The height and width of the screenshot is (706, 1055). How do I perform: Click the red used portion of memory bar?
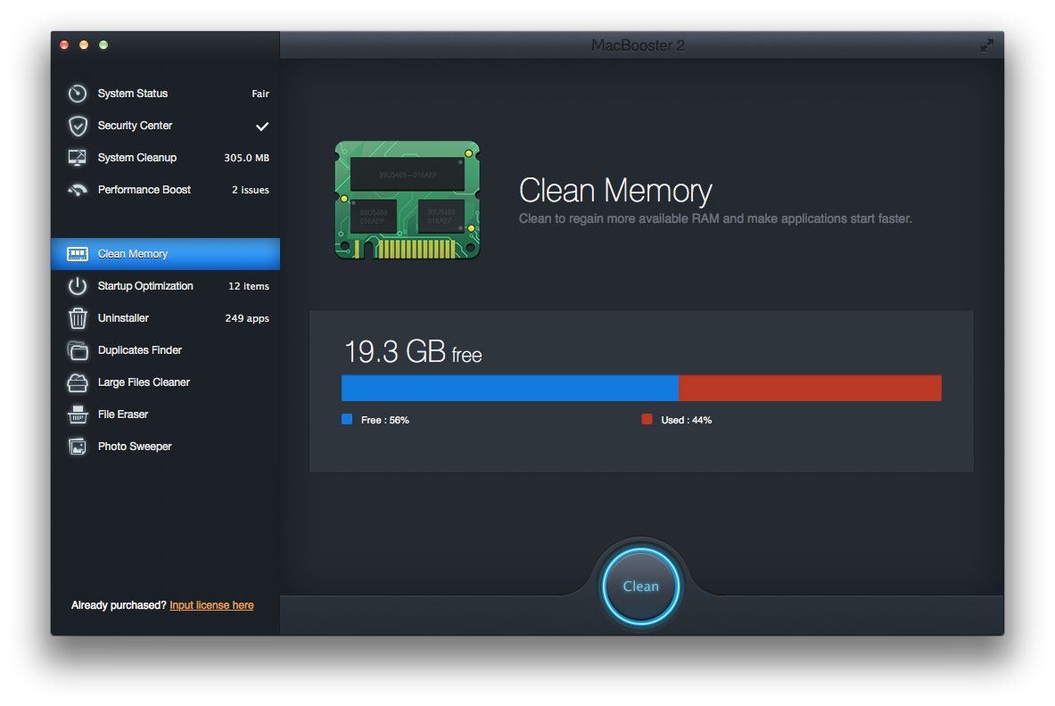810,388
